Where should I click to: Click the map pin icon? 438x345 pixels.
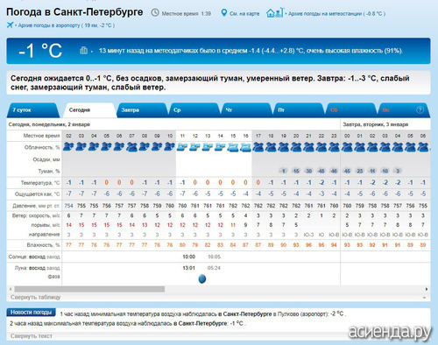click(x=223, y=13)
